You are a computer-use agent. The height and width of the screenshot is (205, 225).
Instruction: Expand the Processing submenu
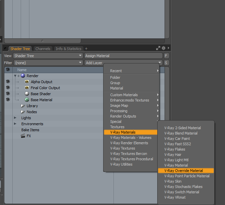coord(131,111)
